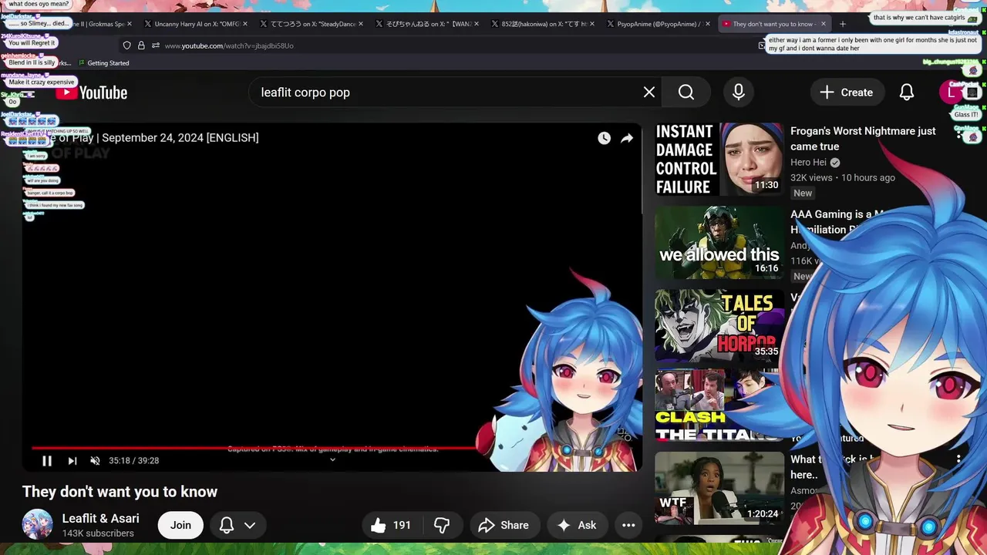The image size is (987, 555).
Task: Click the Ask button
Action: 577,525
